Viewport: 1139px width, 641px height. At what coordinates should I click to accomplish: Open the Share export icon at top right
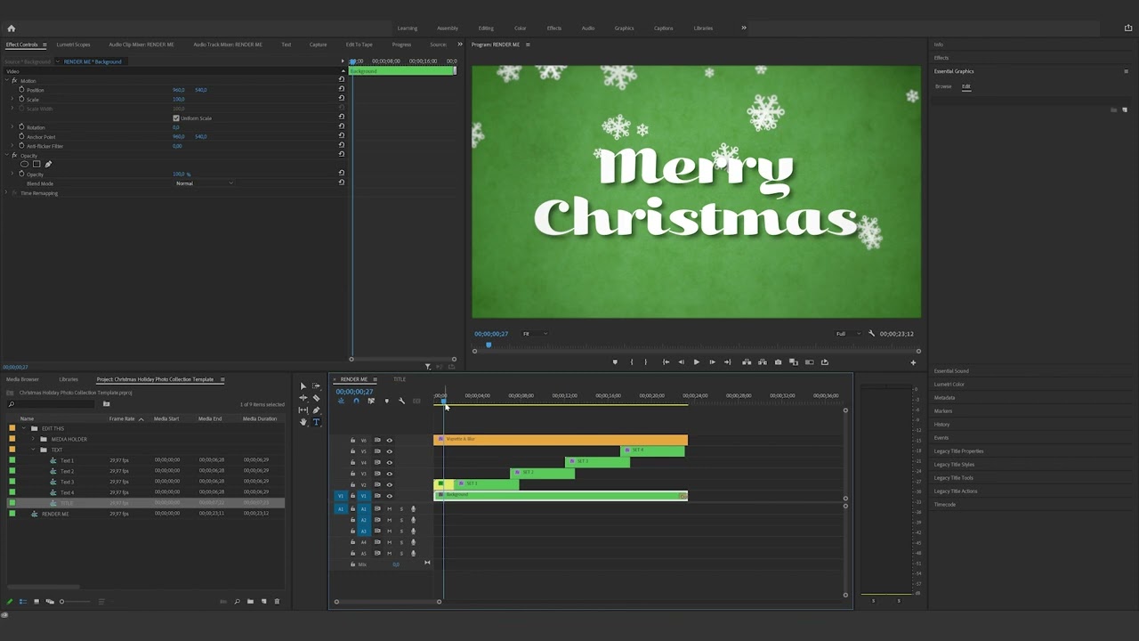coord(1128,28)
